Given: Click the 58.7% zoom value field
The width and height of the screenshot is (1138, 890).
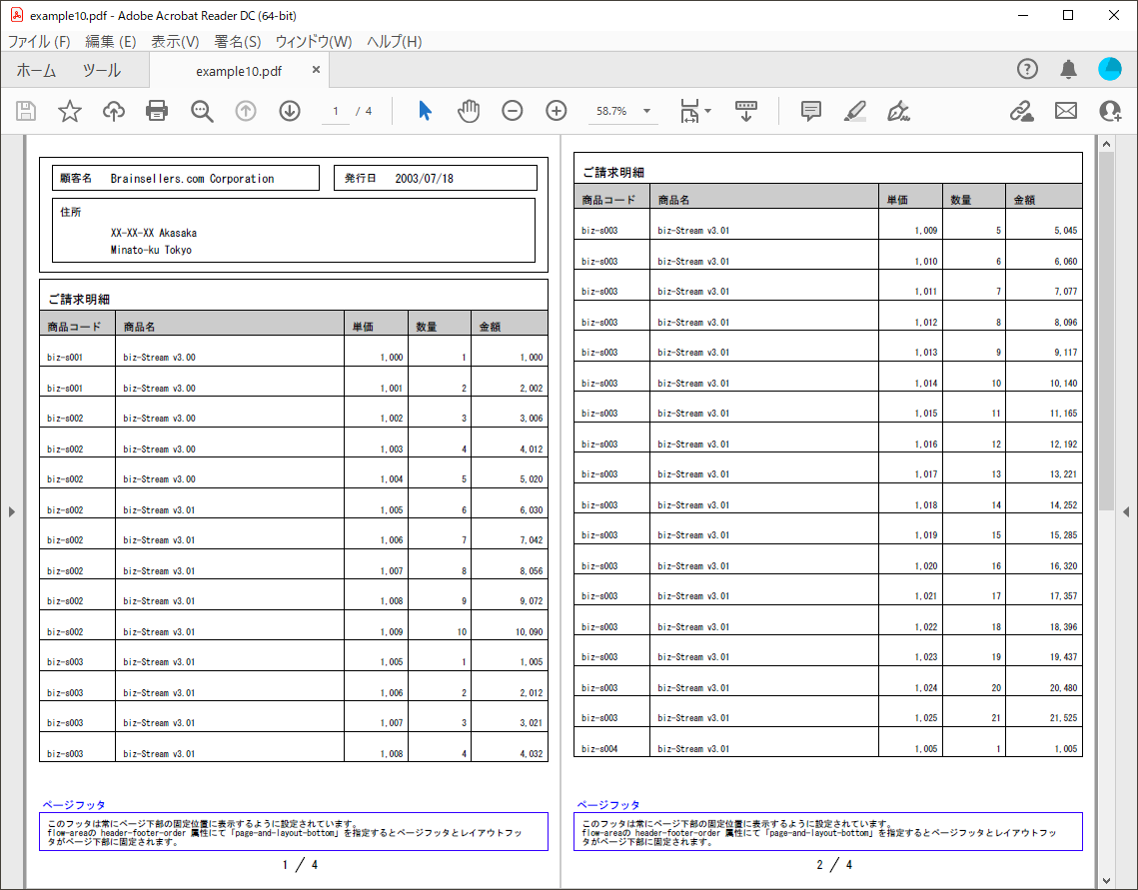Looking at the screenshot, I should coord(611,111).
